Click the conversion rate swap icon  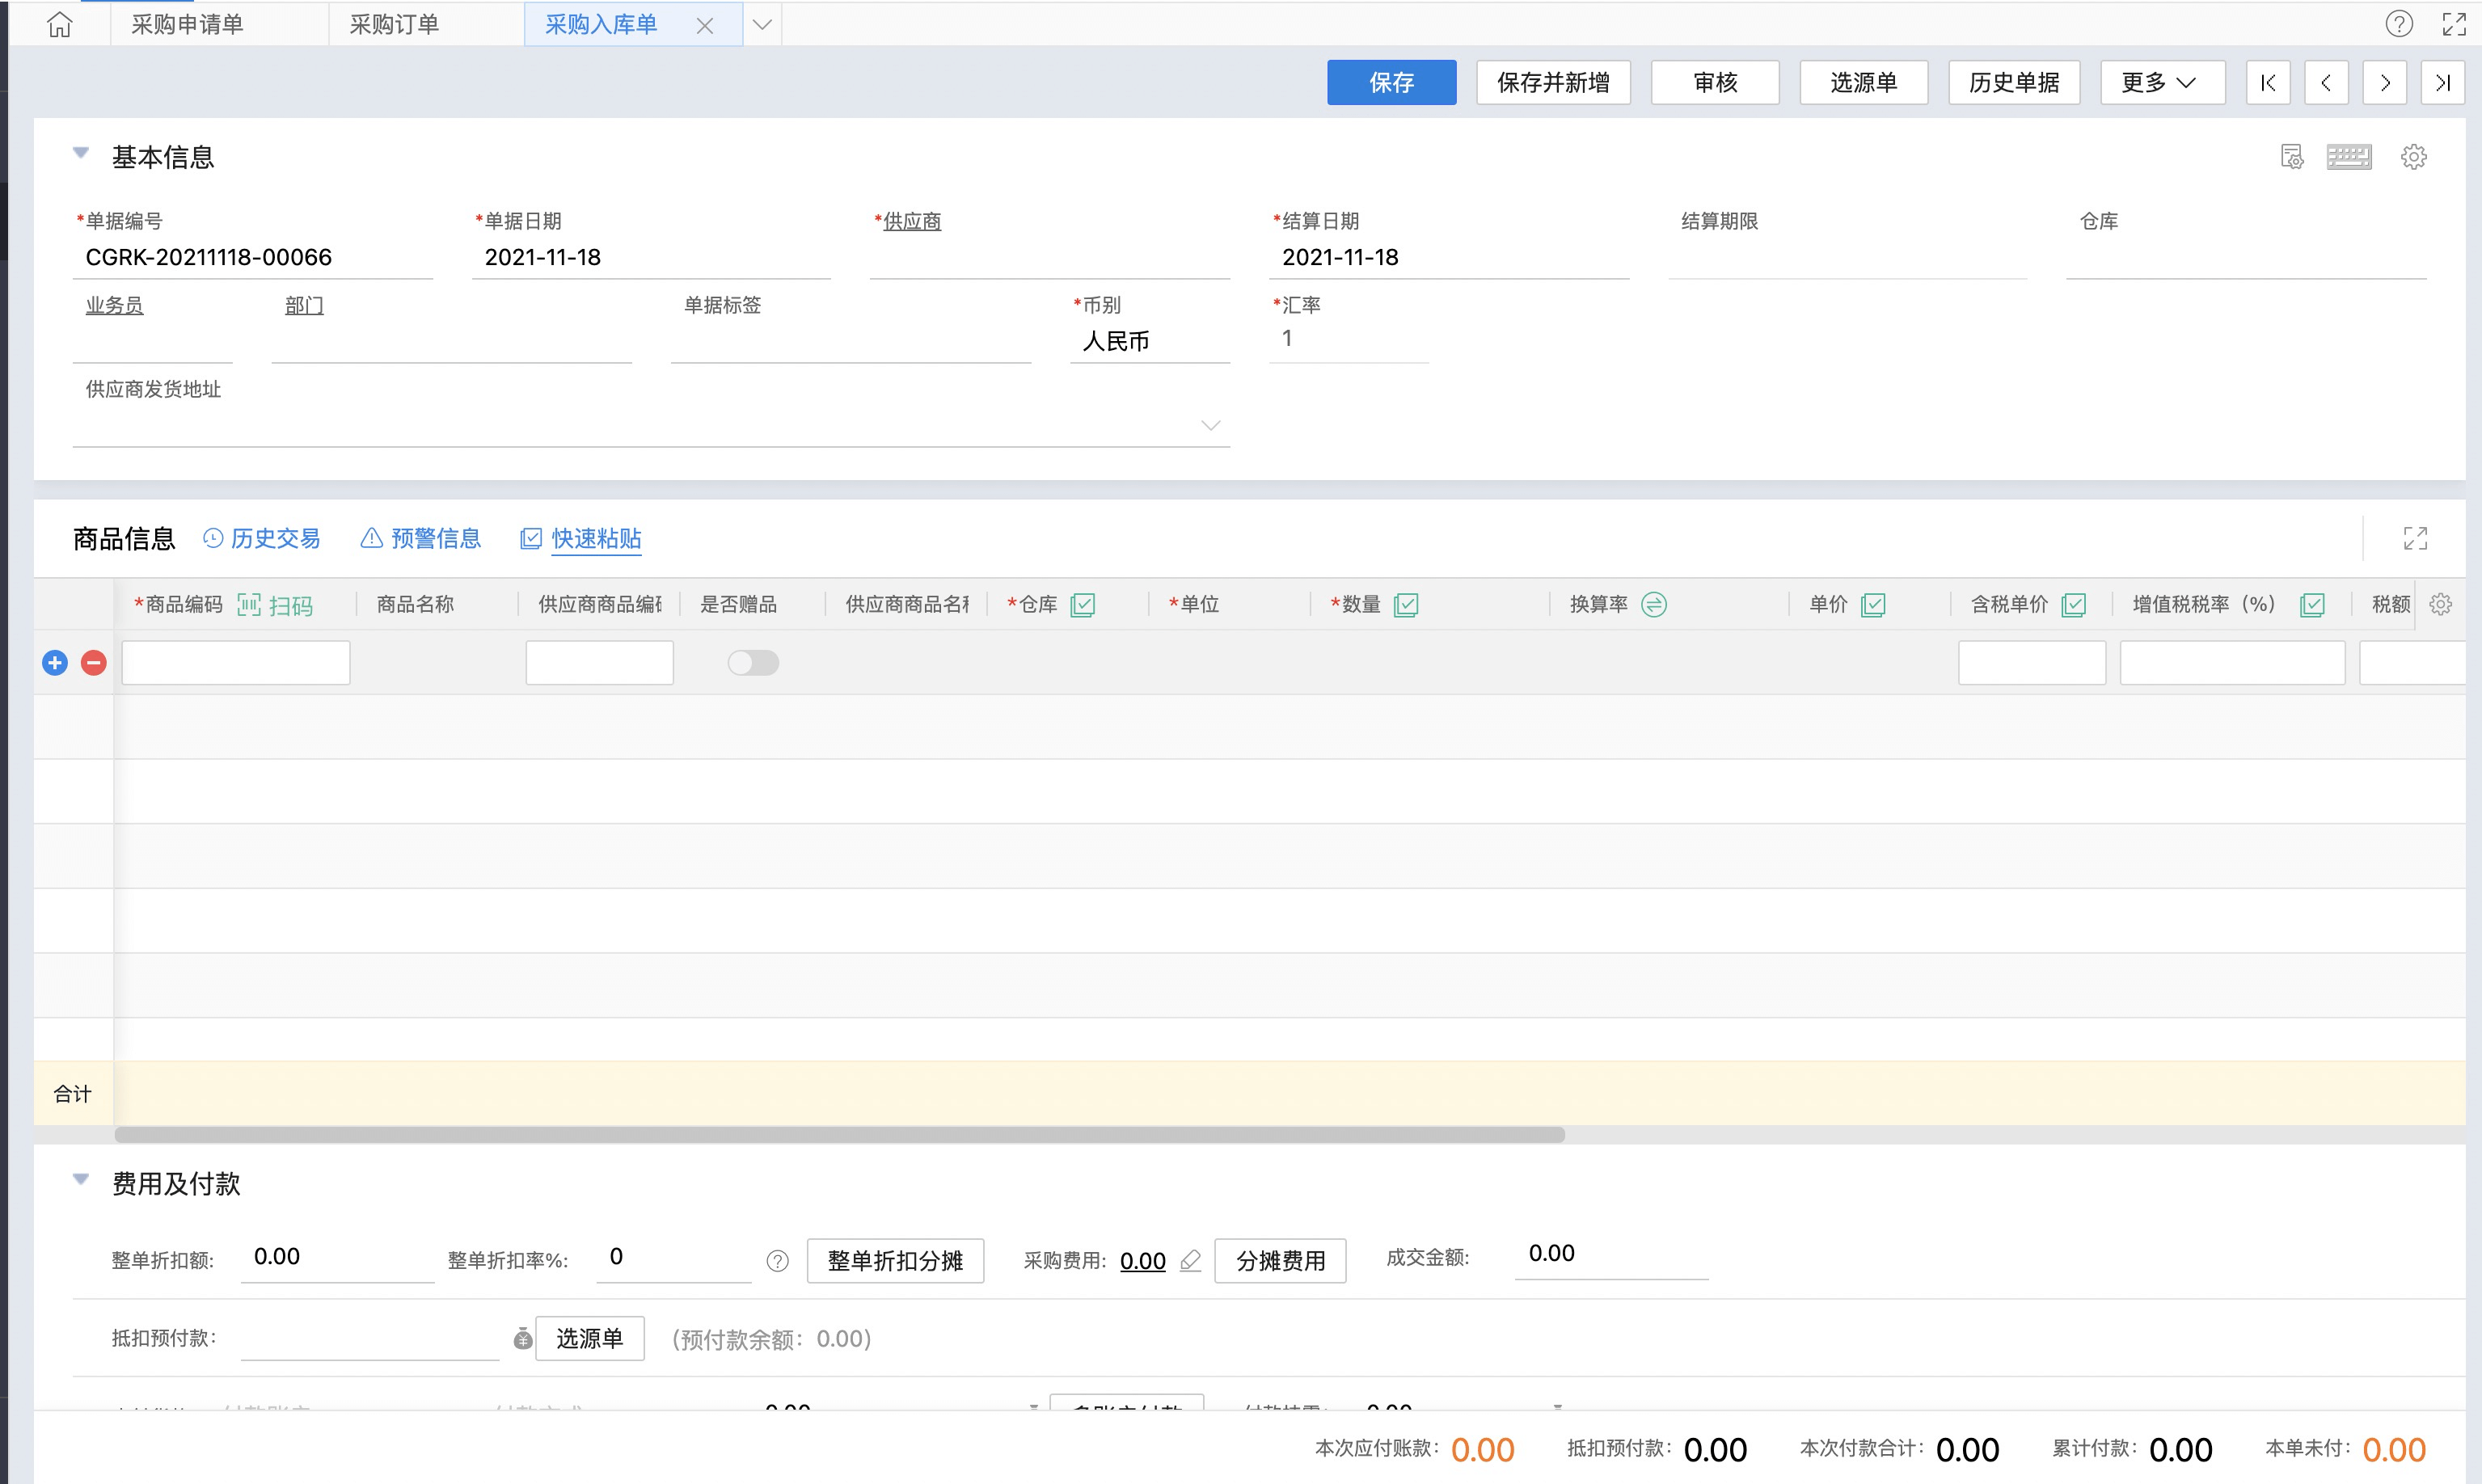coord(1653,604)
